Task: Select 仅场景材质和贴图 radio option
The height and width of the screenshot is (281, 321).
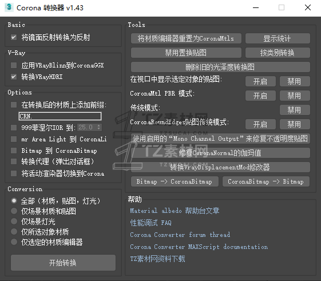Action: 14,211
